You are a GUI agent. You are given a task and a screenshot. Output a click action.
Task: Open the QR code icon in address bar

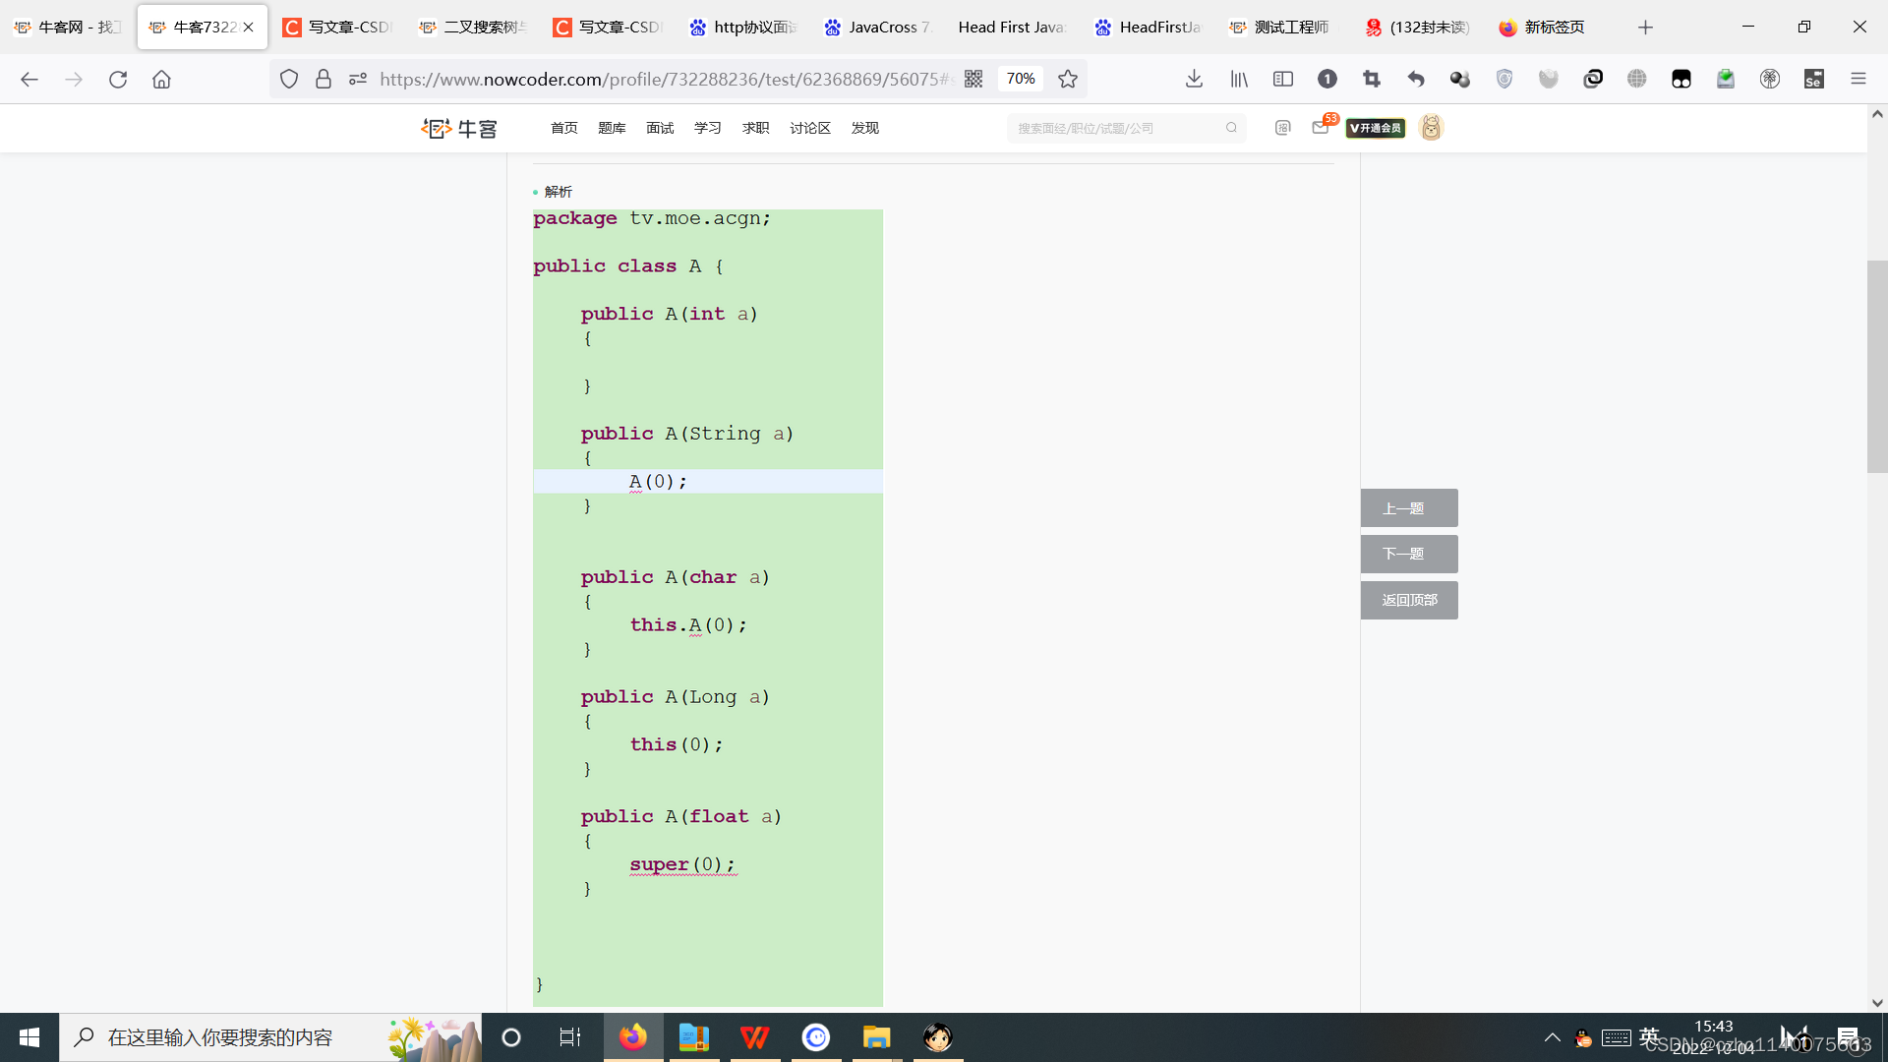pos(973,79)
